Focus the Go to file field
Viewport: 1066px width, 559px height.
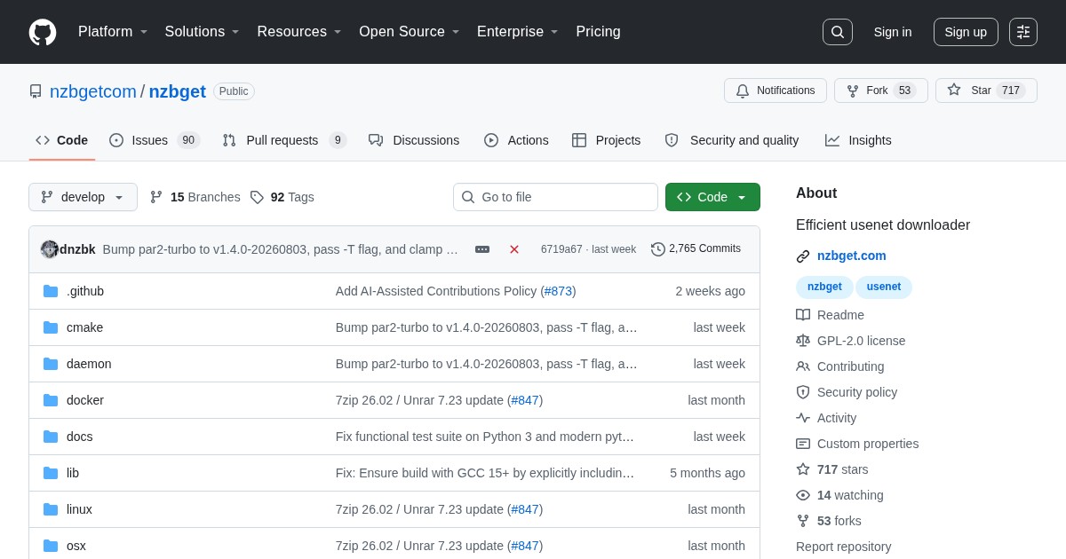[555, 197]
